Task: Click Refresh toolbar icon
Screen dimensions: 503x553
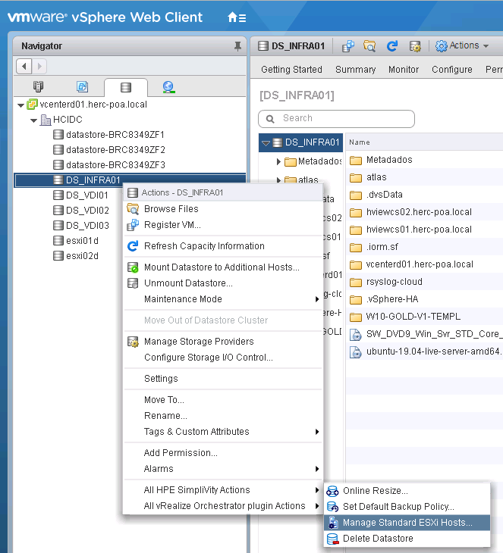Action: coord(392,46)
